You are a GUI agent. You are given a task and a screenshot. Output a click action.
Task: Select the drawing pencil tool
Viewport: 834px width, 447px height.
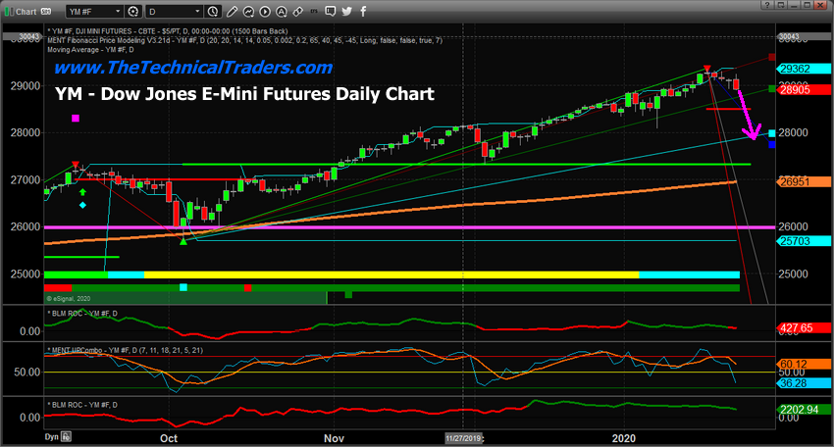(x=232, y=11)
